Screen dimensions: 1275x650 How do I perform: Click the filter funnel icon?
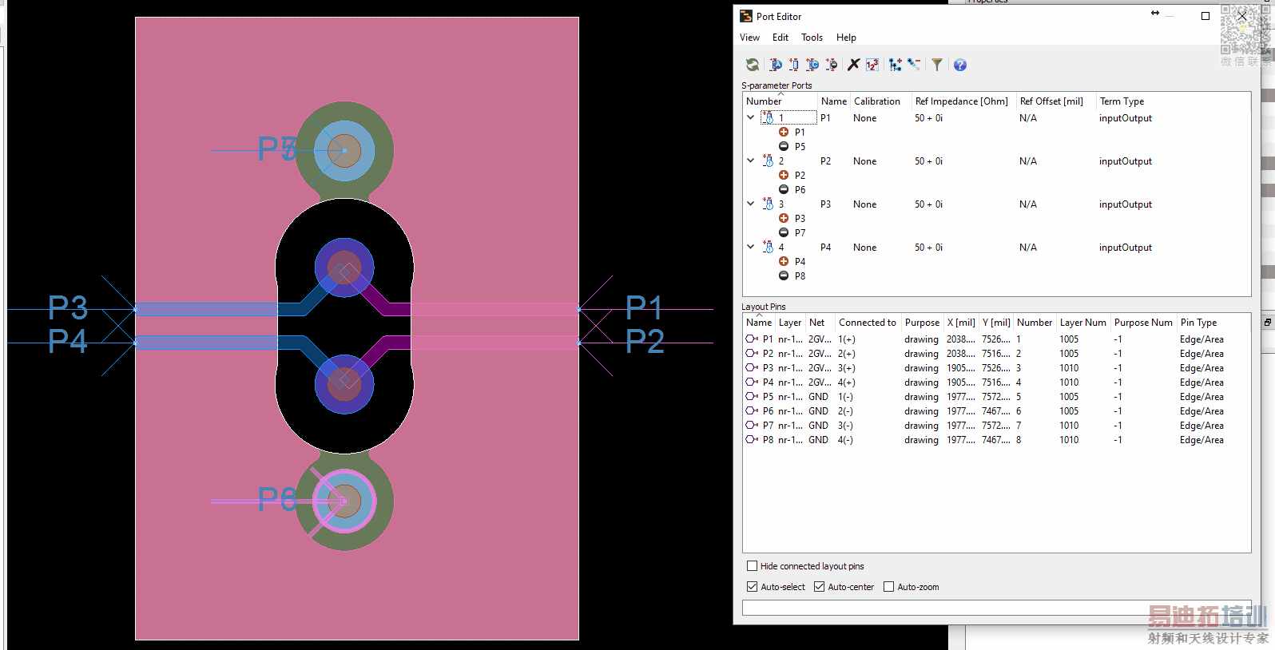pyautogui.click(x=937, y=65)
